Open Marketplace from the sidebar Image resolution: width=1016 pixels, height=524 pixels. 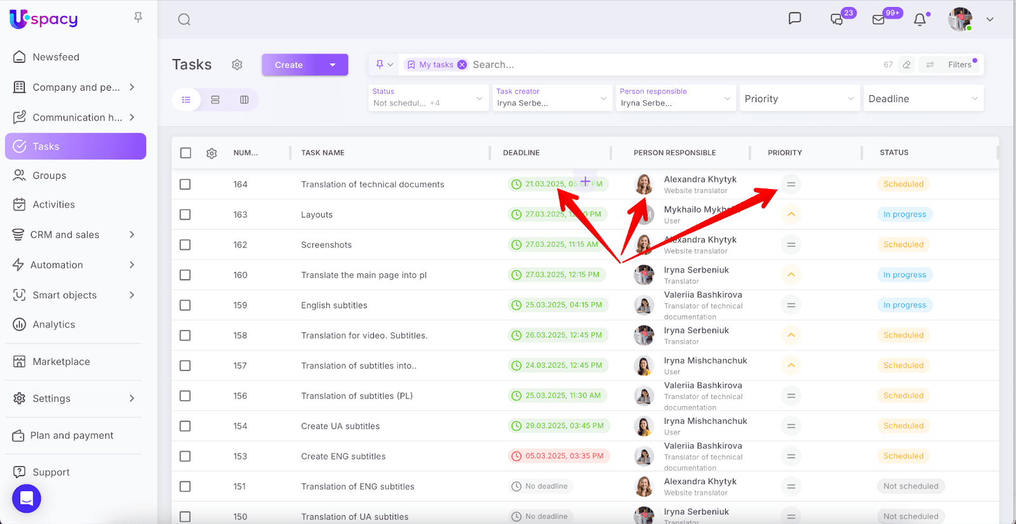tap(61, 362)
